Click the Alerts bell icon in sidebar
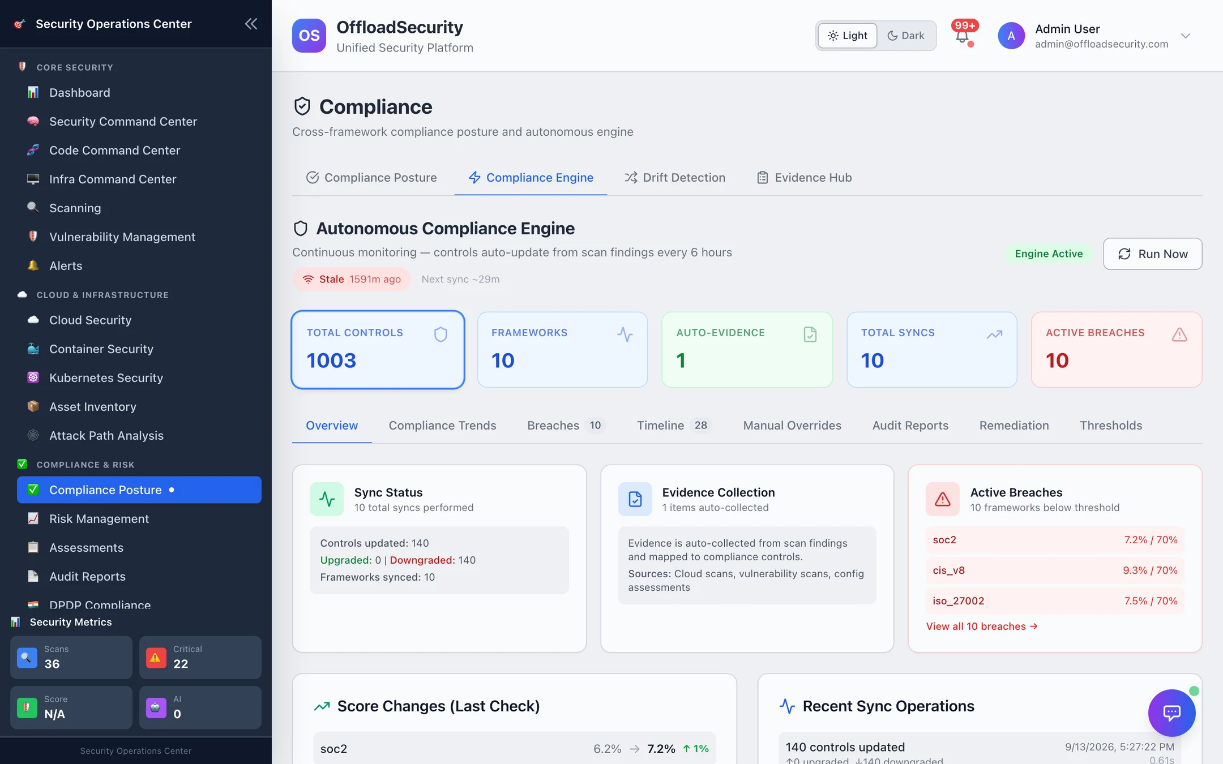The width and height of the screenshot is (1223, 764). click(33, 265)
